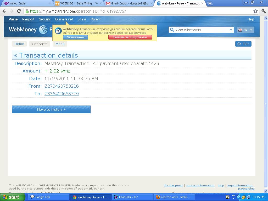Image resolution: width=268 pixels, height=201 pixels.
Task: Bookmark page using star icon
Action: point(255,11)
